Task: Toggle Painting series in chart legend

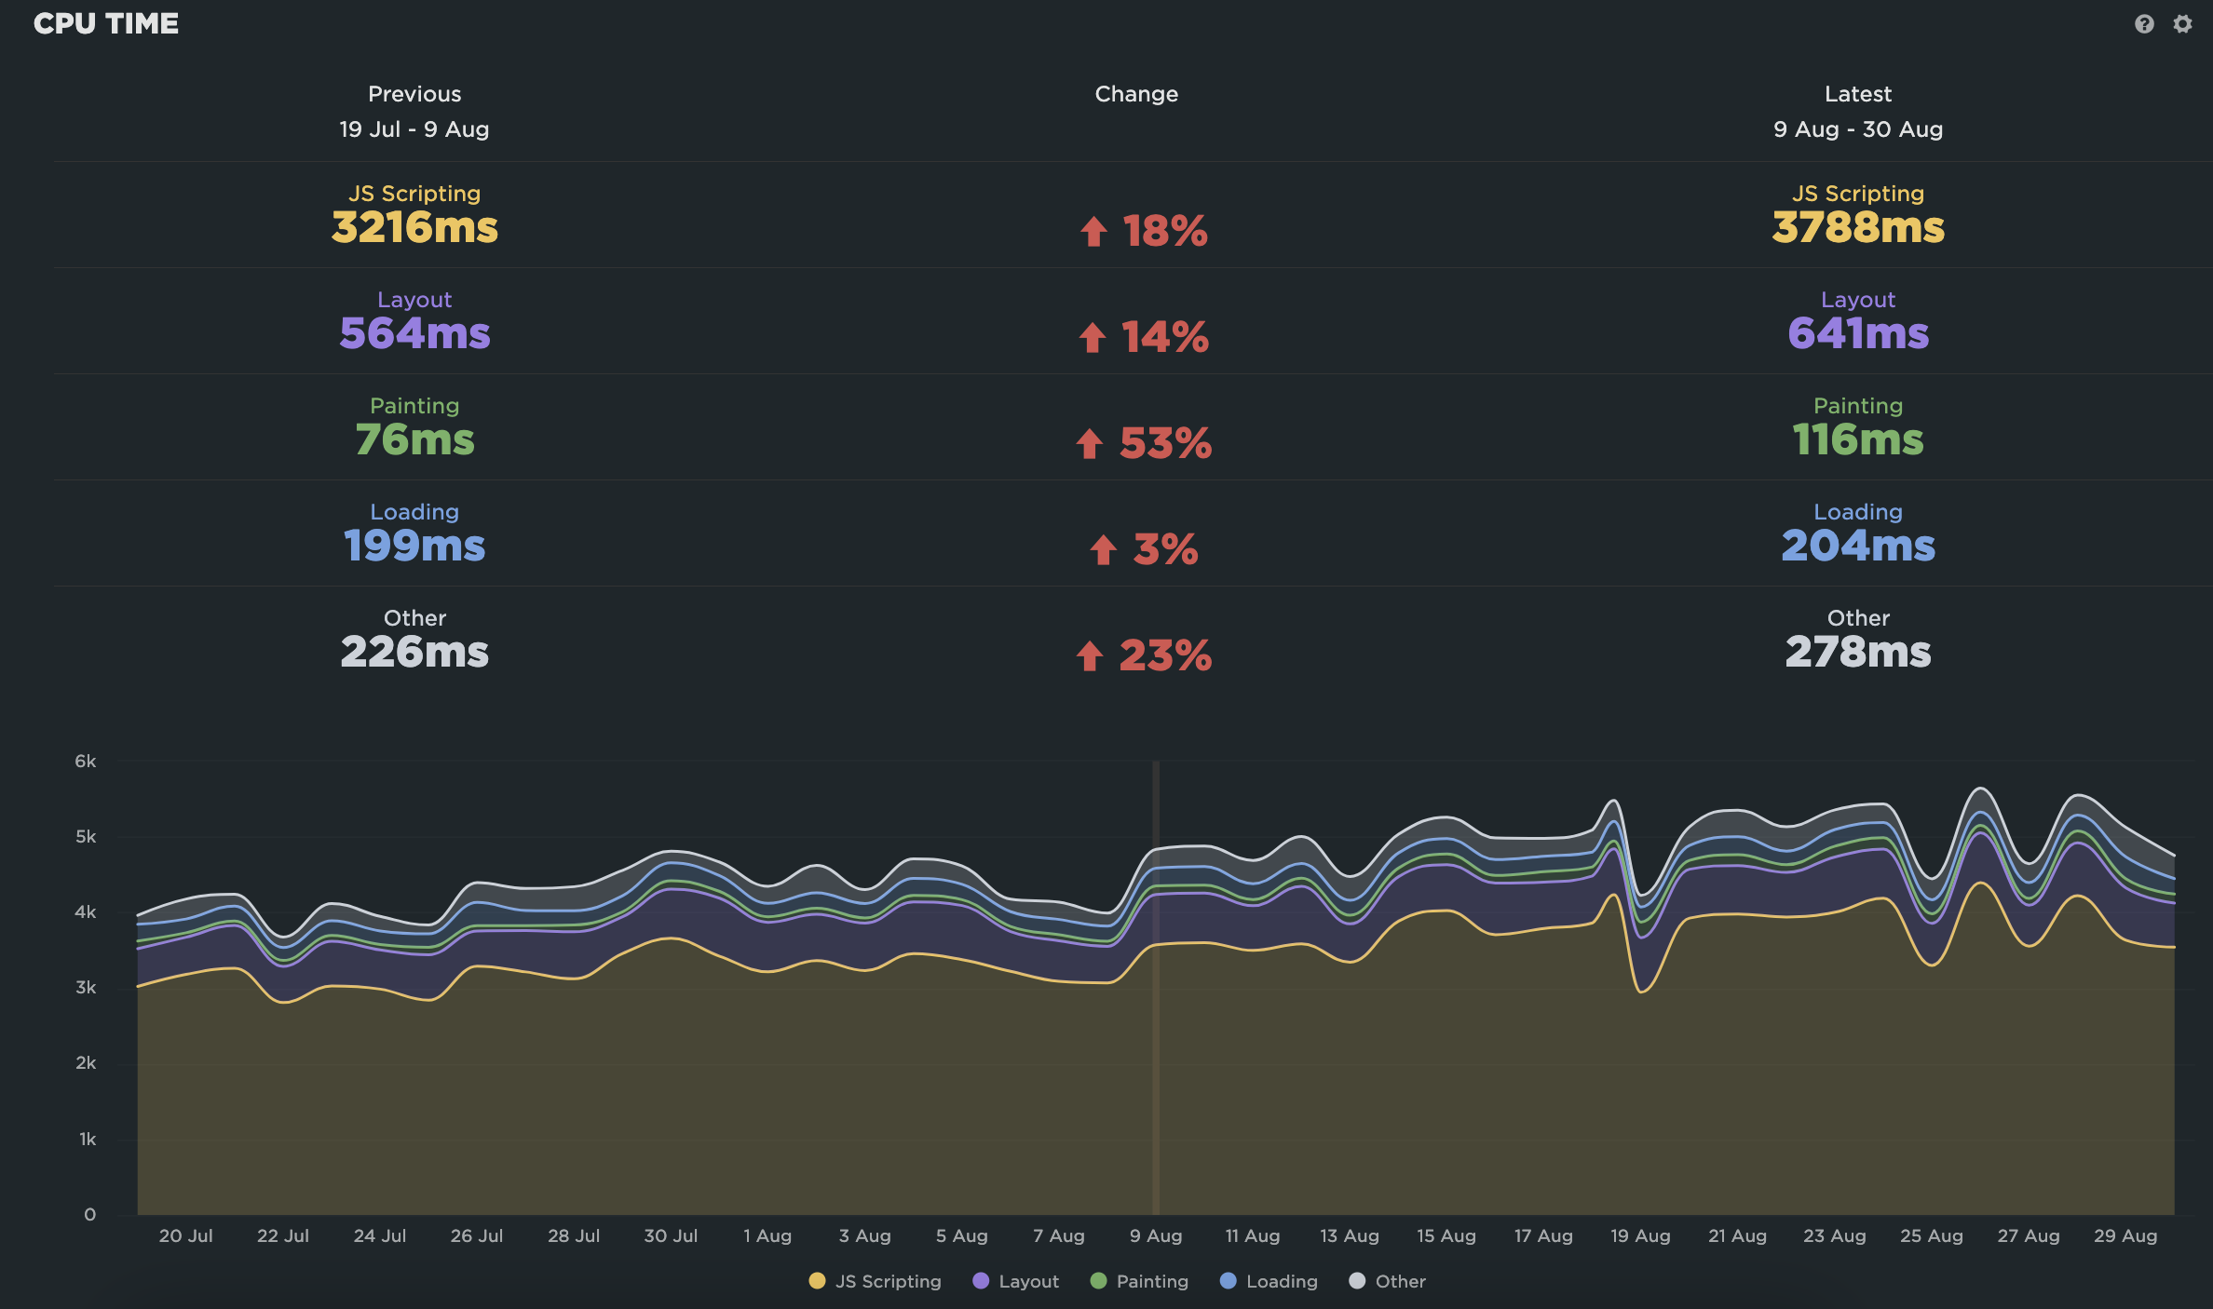Action: (1151, 1281)
